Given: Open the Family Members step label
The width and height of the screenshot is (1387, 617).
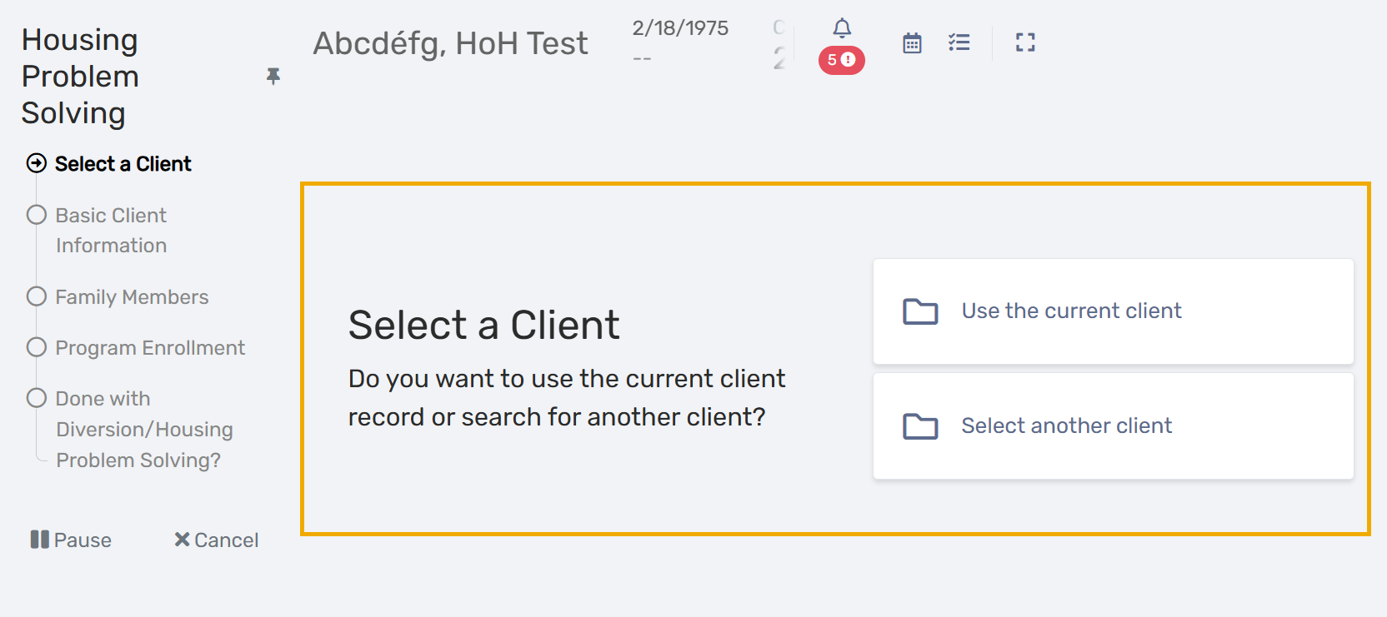Looking at the screenshot, I should [132, 297].
